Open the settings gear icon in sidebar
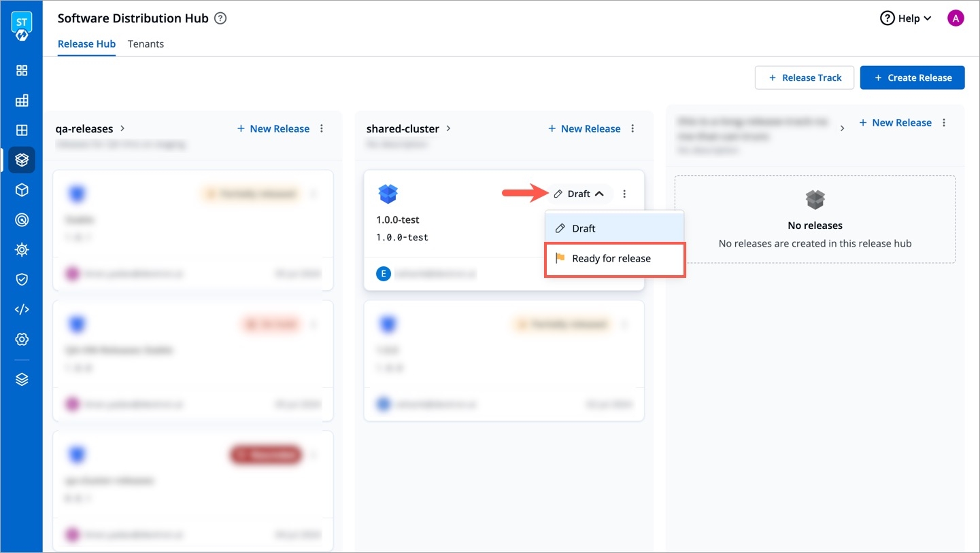980x553 pixels. click(22, 340)
